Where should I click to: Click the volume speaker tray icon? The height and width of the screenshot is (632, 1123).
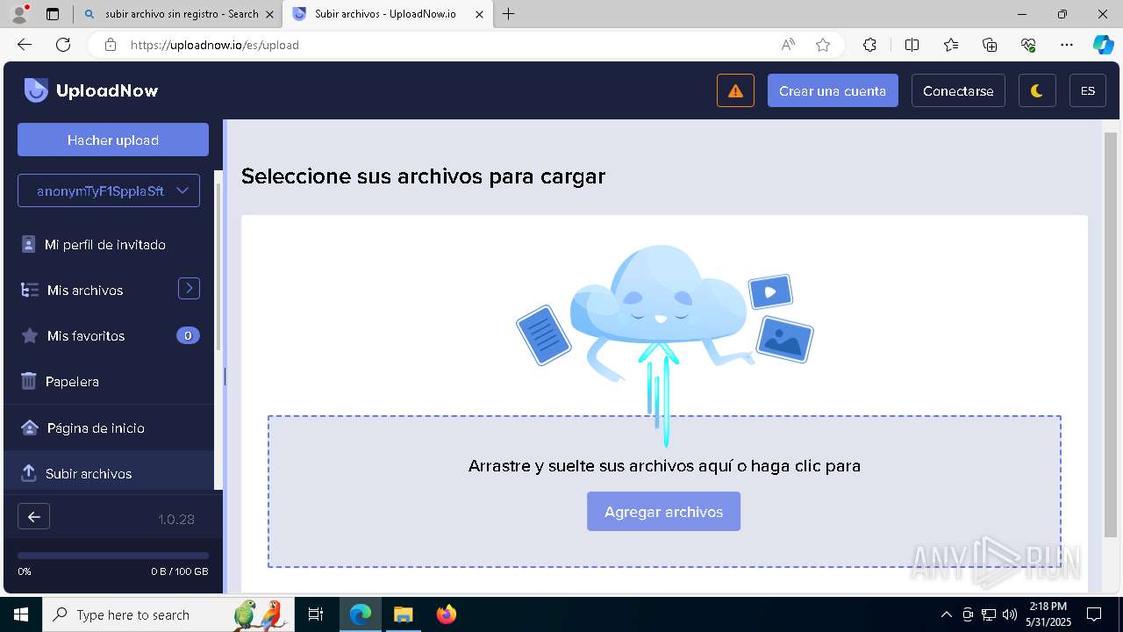1010,614
